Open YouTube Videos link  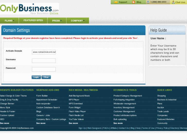[x=76, y=119]
